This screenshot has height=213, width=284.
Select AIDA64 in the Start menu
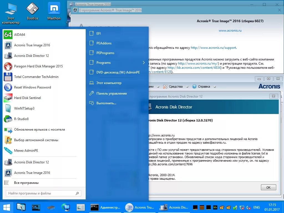28,34
